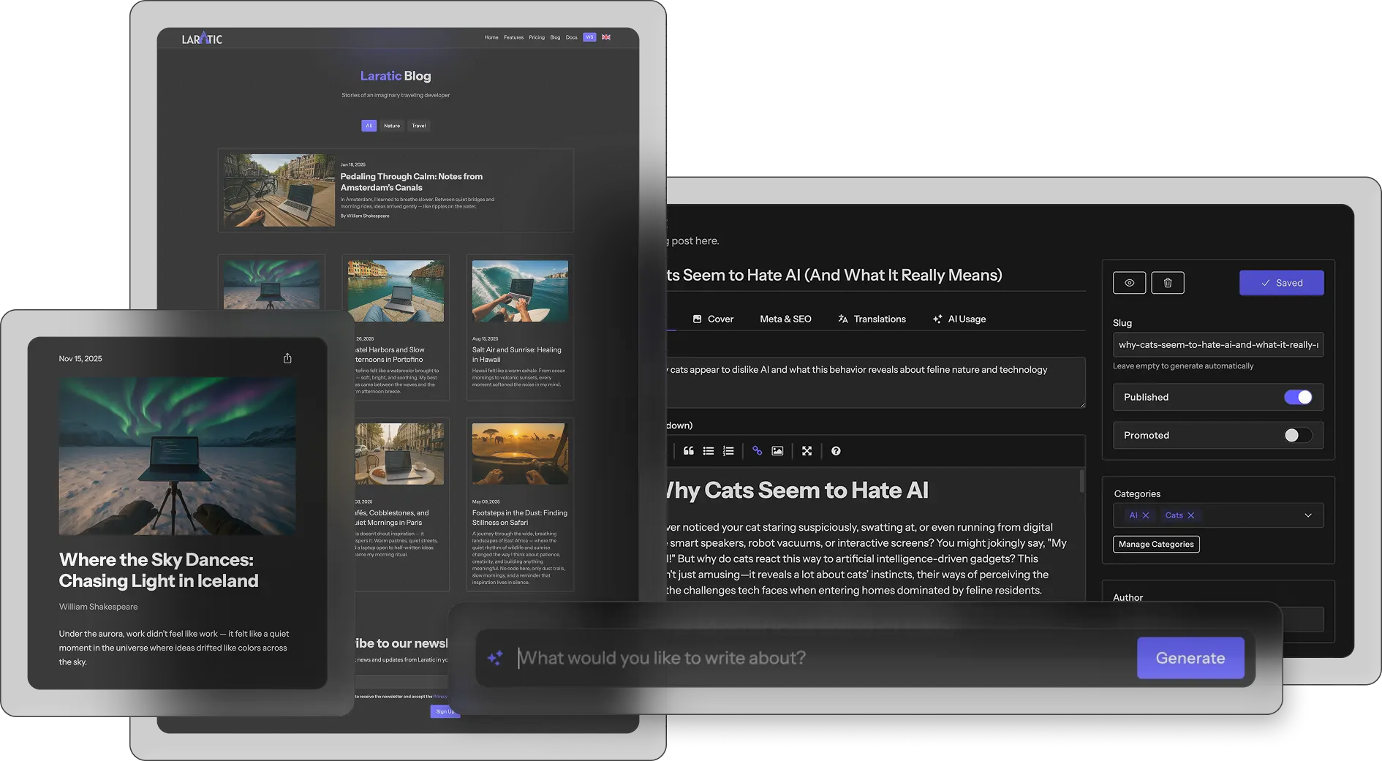Click the newsletter Sign Up button
The image size is (1382, 761).
(445, 711)
